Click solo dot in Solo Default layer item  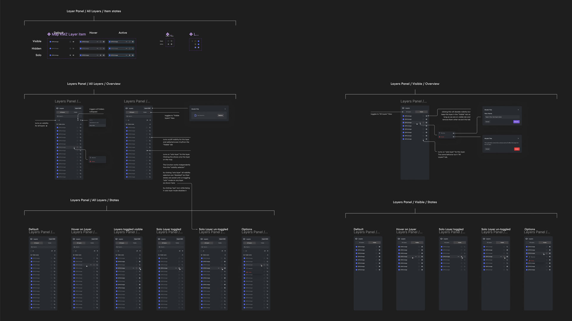[x=70, y=55]
